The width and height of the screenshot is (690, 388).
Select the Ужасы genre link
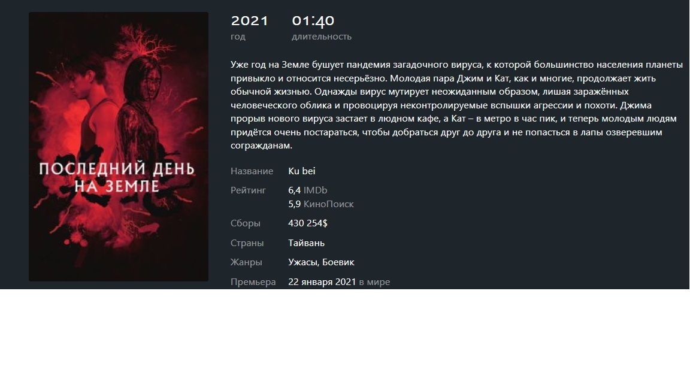pyautogui.click(x=303, y=262)
